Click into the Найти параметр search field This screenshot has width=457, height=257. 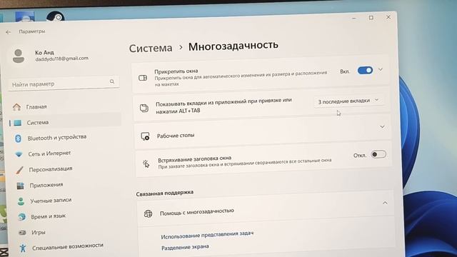64,84
